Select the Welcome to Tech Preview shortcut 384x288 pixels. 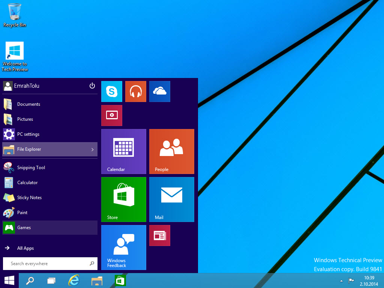pyautogui.click(x=15, y=57)
